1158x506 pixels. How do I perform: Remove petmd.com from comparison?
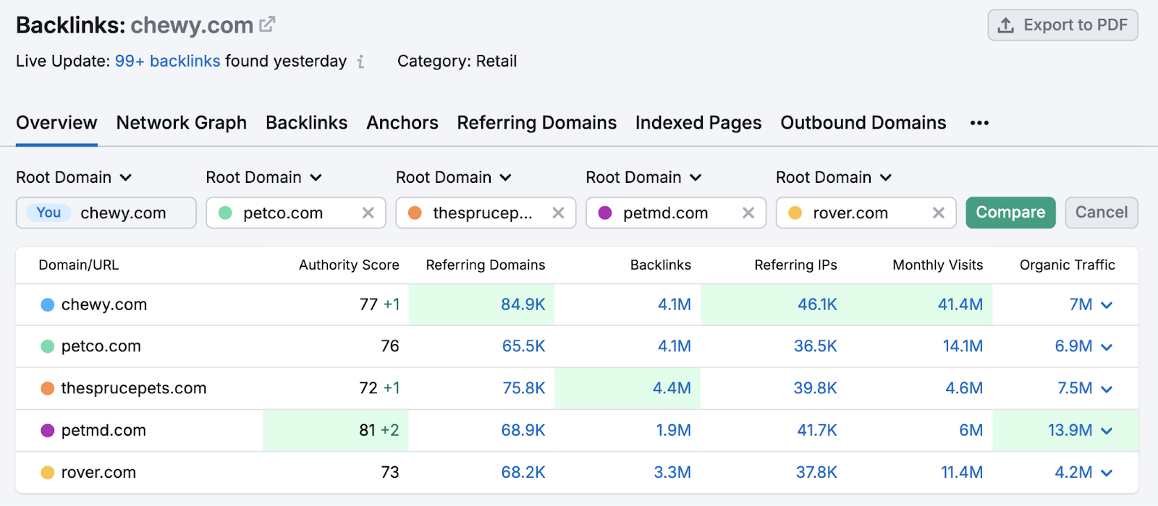pyautogui.click(x=748, y=213)
